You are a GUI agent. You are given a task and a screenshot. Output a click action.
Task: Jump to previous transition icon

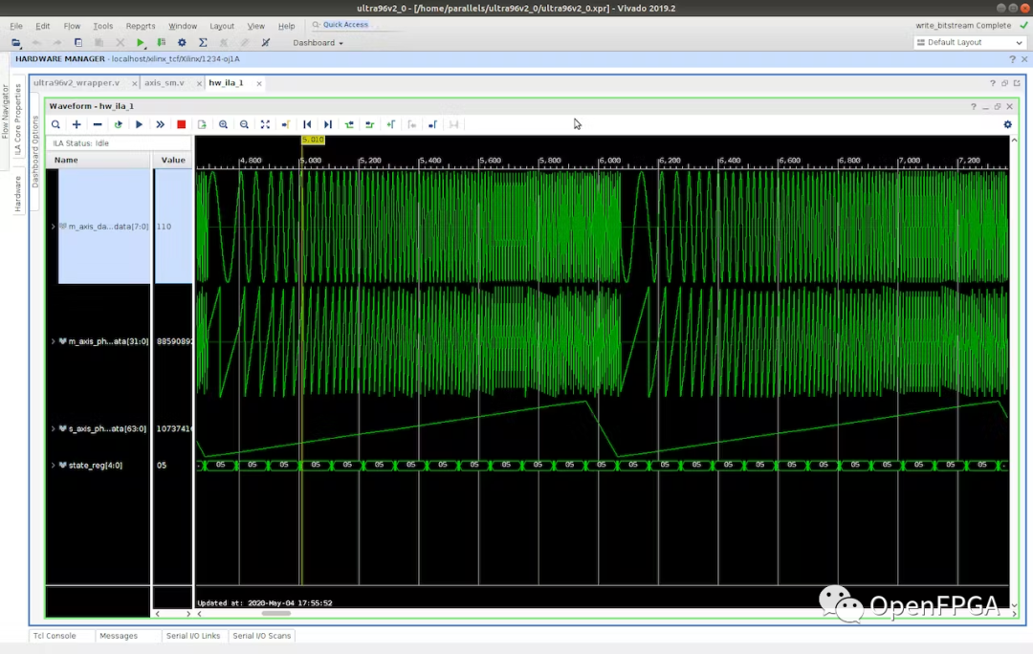click(x=349, y=124)
